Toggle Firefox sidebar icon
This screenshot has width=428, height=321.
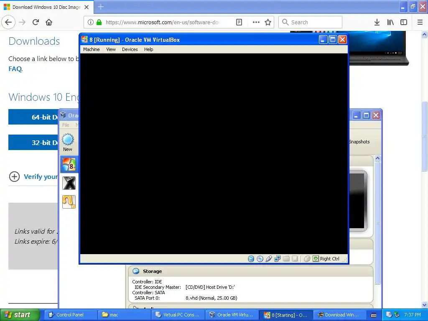click(404, 22)
